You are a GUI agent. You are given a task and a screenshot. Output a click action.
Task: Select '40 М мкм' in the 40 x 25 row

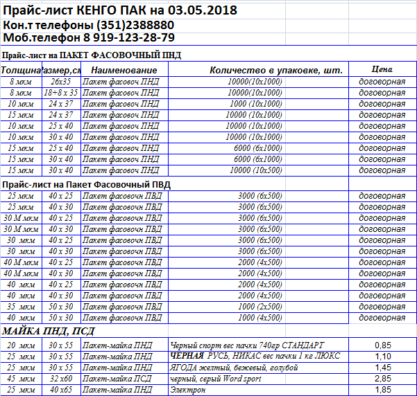[x=21, y=262]
